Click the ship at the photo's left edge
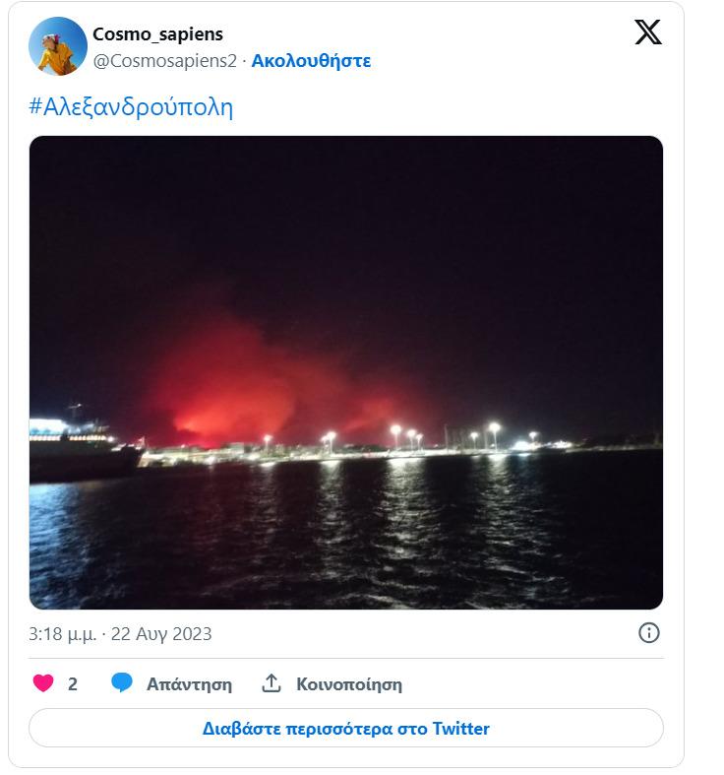The height and width of the screenshot is (775, 724). click(x=79, y=451)
